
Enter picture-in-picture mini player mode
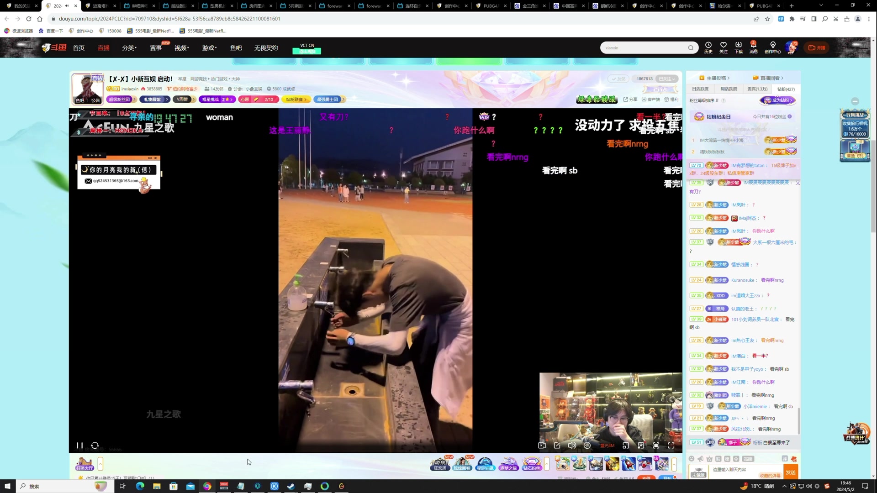(x=626, y=445)
